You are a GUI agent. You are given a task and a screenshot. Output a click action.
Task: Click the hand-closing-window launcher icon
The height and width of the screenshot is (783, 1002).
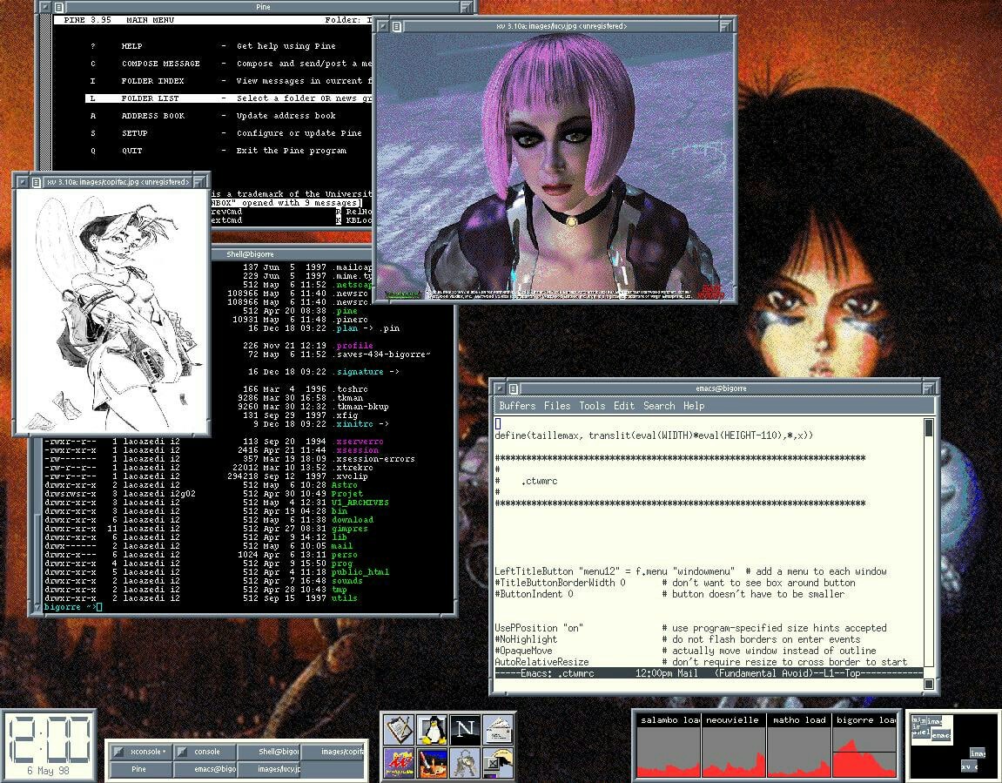(499, 763)
